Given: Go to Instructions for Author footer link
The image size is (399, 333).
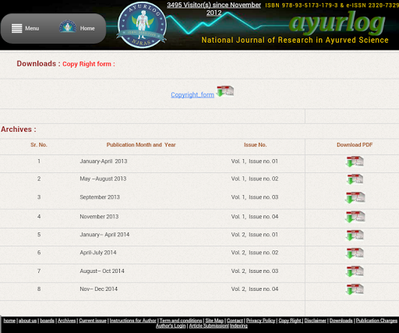Looking at the screenshot, I should tap(133, 321).
